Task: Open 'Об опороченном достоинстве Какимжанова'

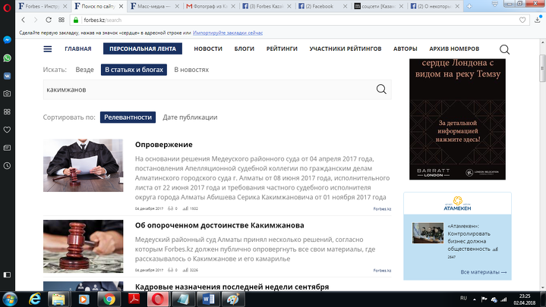Action: click(x=219, y=225)
